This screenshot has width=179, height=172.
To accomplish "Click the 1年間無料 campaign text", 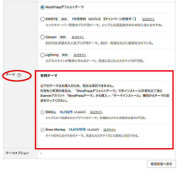I will [x=79, y=19].
